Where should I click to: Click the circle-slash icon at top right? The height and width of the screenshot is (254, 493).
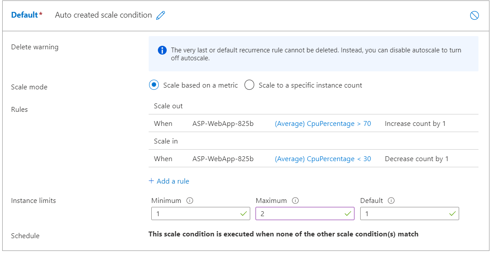pyautogui.click(x=474, y=15)
